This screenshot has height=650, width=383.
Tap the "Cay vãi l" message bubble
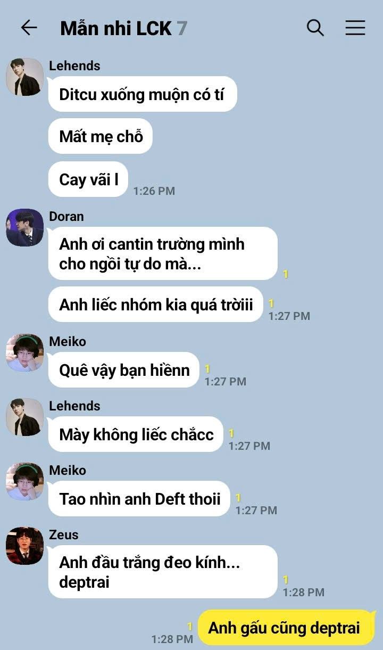tap(88, 179)
